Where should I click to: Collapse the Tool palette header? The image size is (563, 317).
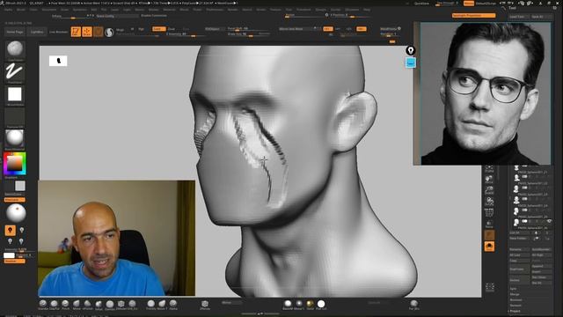click(512, 8)
